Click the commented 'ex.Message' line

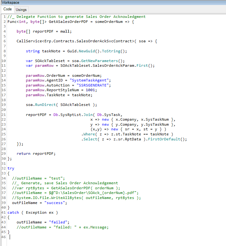tap(63, 227)
